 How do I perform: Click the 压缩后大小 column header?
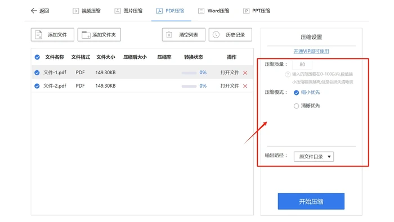click(135, 57)
